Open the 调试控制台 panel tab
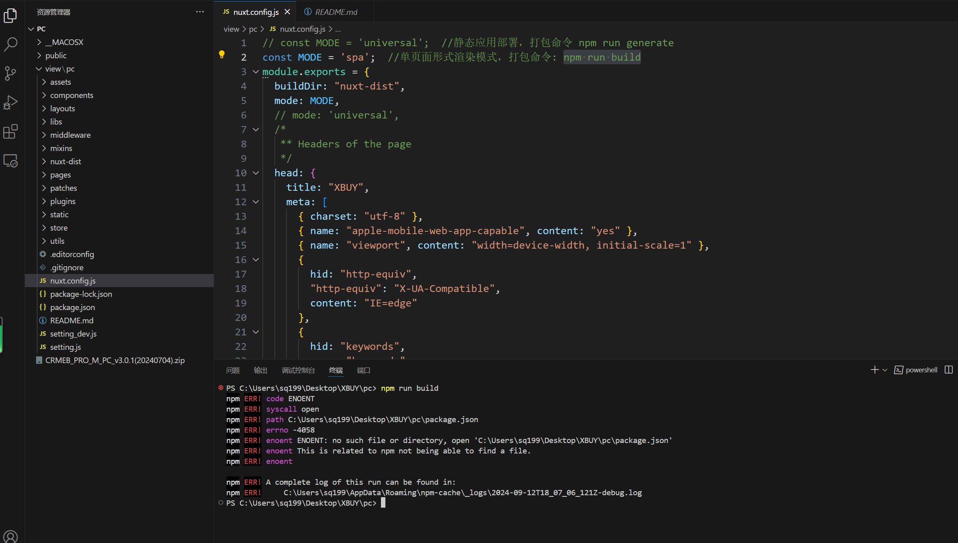Viewport: 958px width, 543px height. coord(298,370)
